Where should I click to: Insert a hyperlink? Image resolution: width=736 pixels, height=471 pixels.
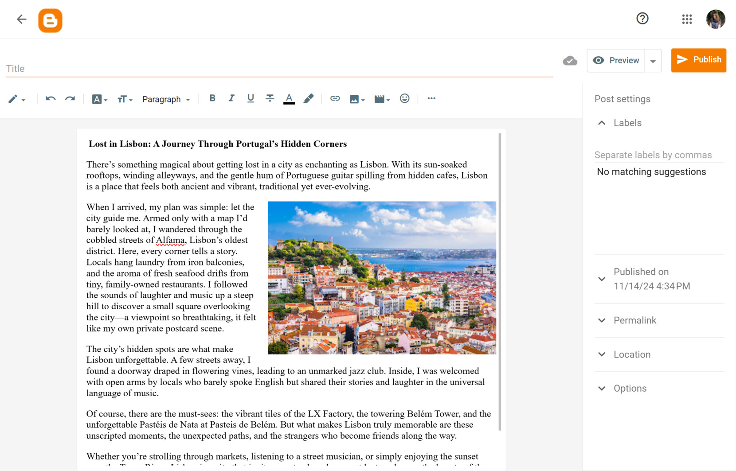(335, 98)
